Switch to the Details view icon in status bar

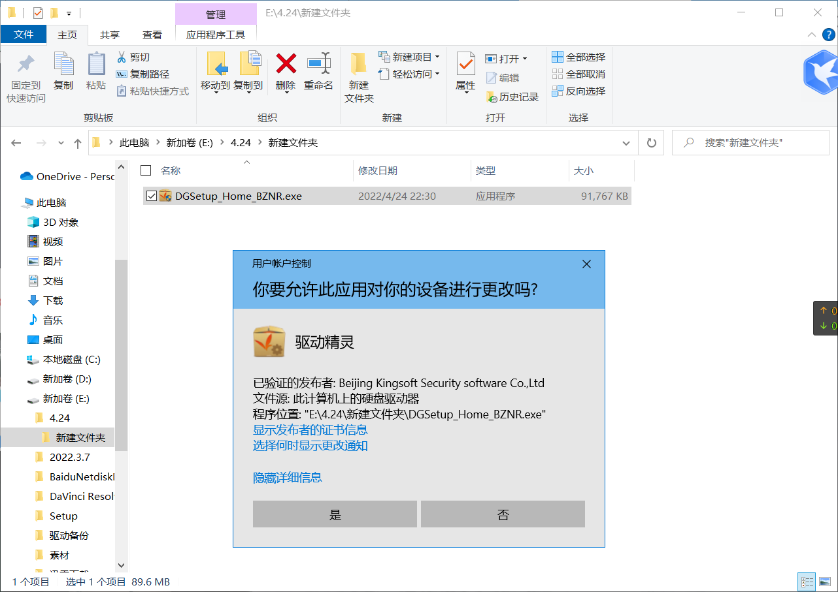click(x=807, y=582)
